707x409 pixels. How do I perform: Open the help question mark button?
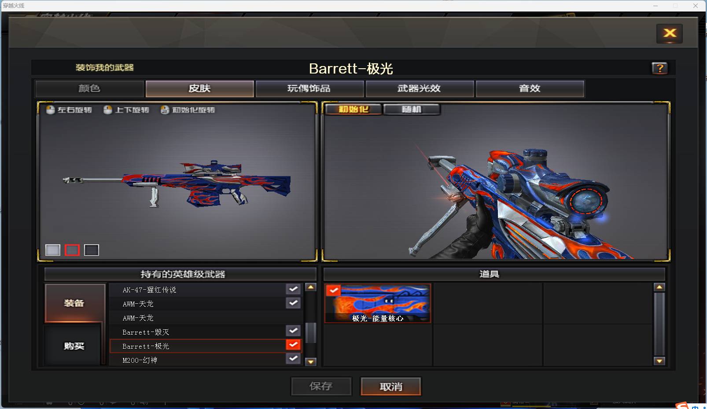pos(659,68)
